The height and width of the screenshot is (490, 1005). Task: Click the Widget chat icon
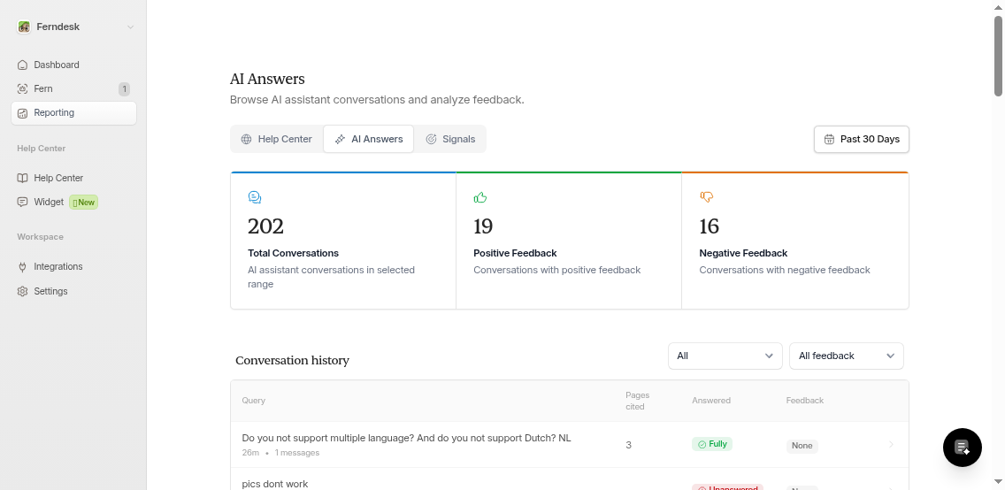tap(22, 203)
